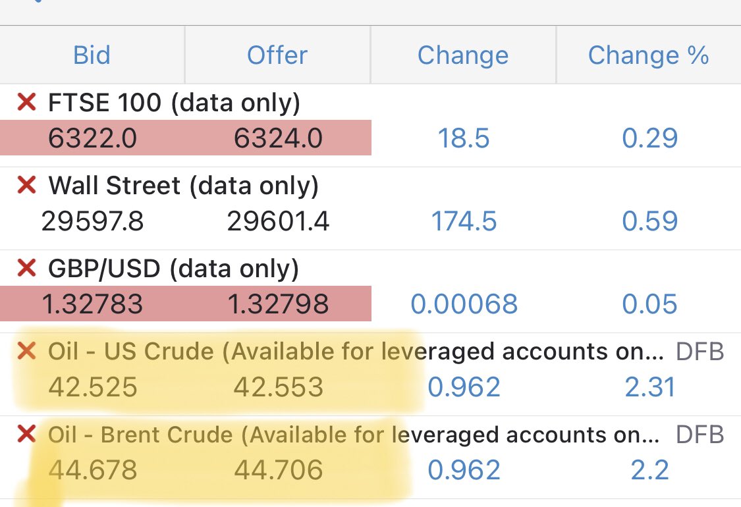The height and width of the screenshot is (507, 741).
Task: Click the DFB label on US Crude row
Action: pos(700,352)
